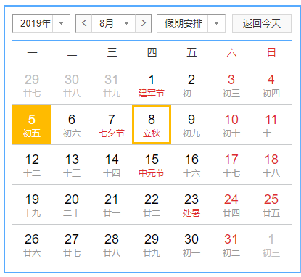Select August 30 初一 date
Screen dimensions: 301x277
pyautogui.click(x=191, y=244)
